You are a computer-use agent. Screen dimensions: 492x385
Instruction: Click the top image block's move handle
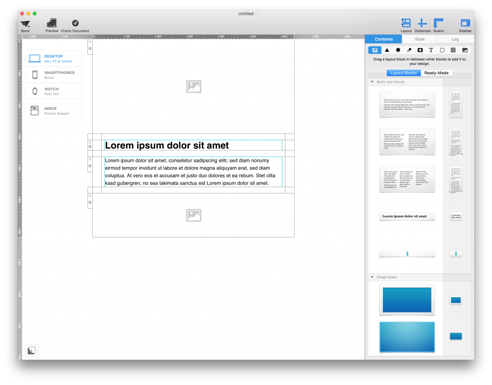pos(90,48)
